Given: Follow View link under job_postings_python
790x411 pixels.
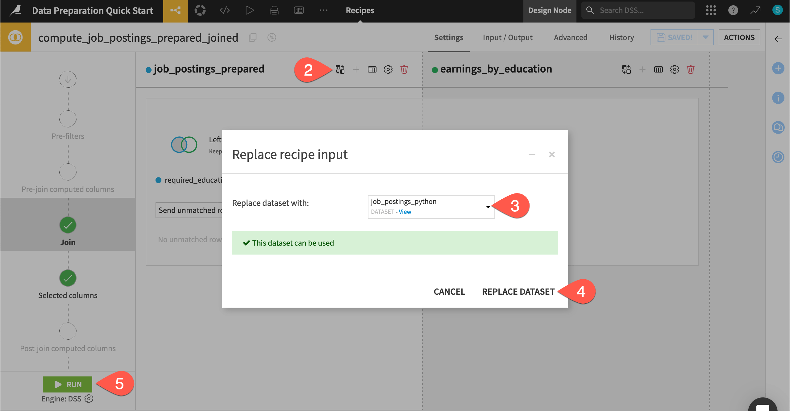Looking at the screenshot, I should [405, 212].
